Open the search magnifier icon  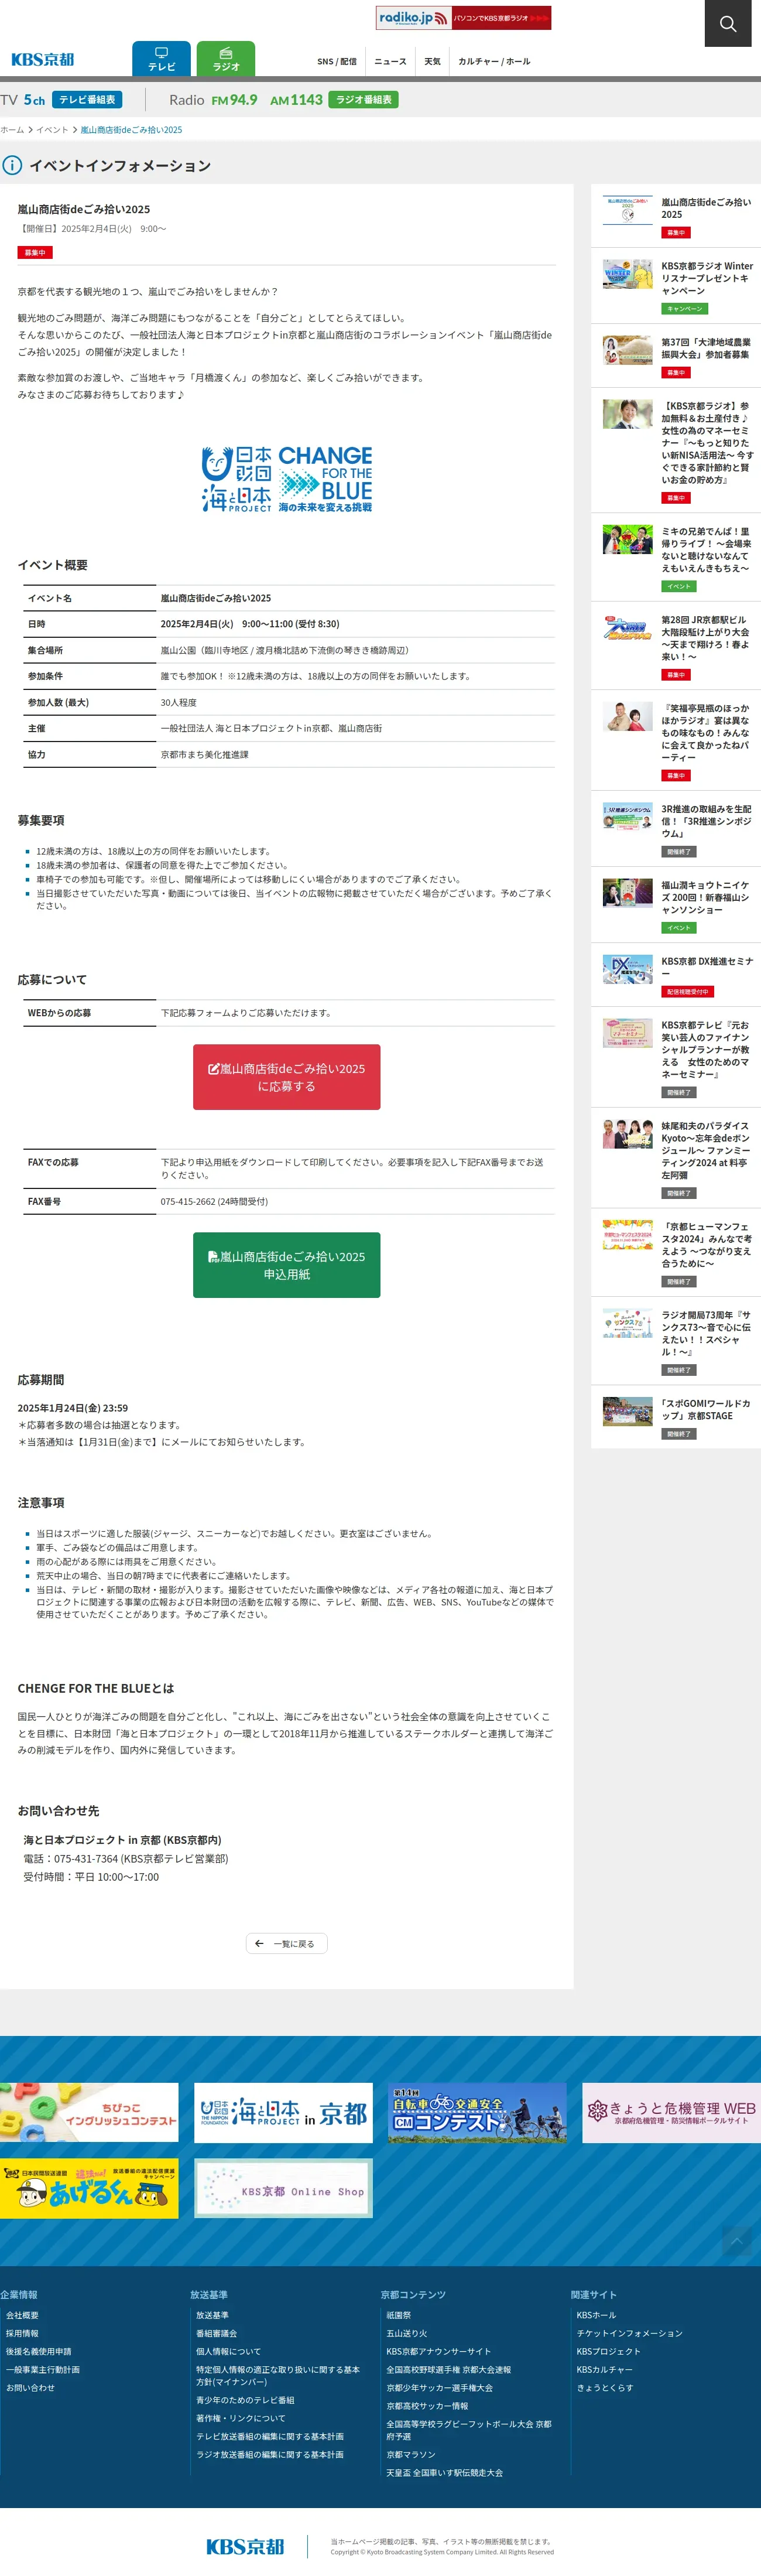[x=728, y=23]
